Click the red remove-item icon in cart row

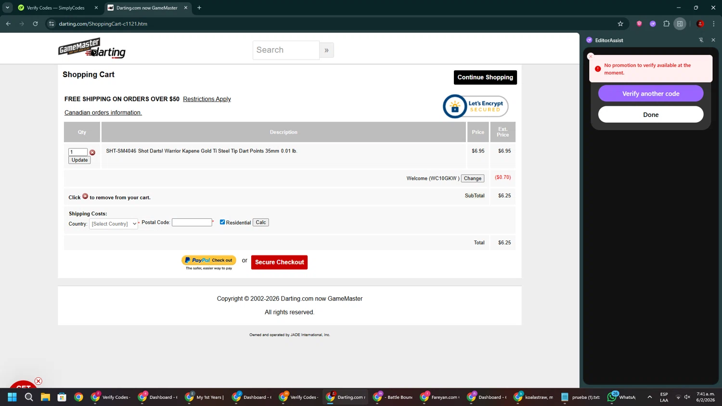(92, 152)
